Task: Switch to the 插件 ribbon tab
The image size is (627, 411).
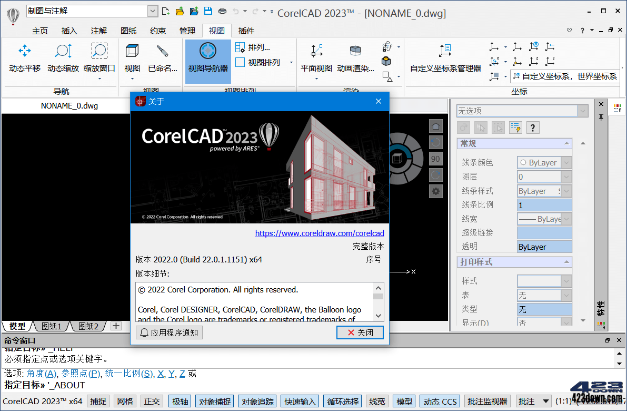Action: [x=246, y=31]
